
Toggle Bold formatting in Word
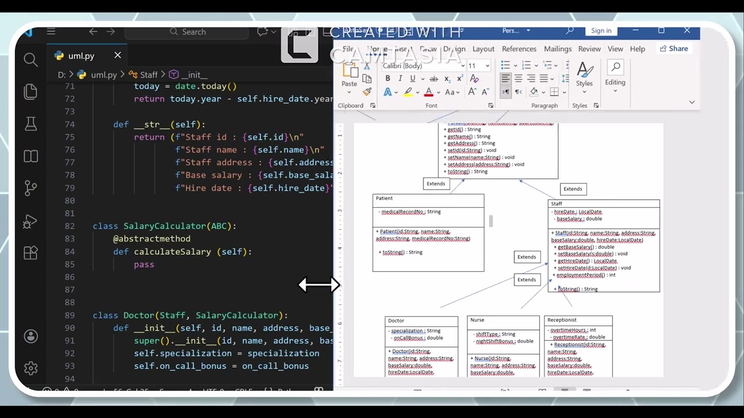[x=388, y=79]
